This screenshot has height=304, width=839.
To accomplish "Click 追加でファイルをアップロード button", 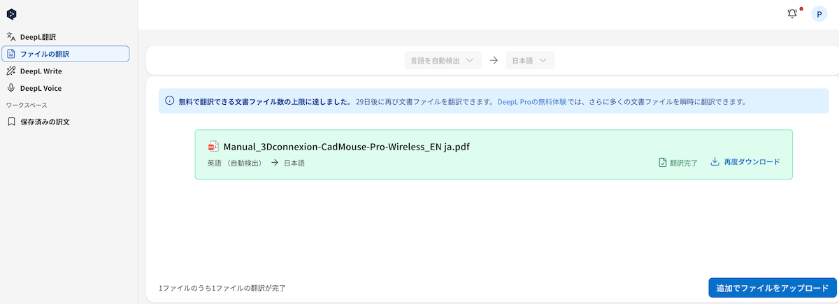I will [x=772, y=288].
